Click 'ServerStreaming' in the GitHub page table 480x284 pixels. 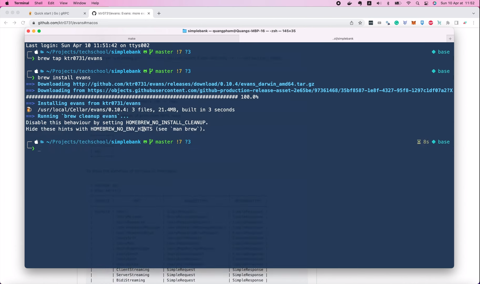[133, 275]
